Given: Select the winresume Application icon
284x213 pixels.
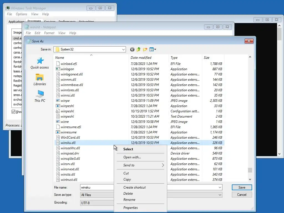Looking at the screenshot, I should click(x=58, y=132).
